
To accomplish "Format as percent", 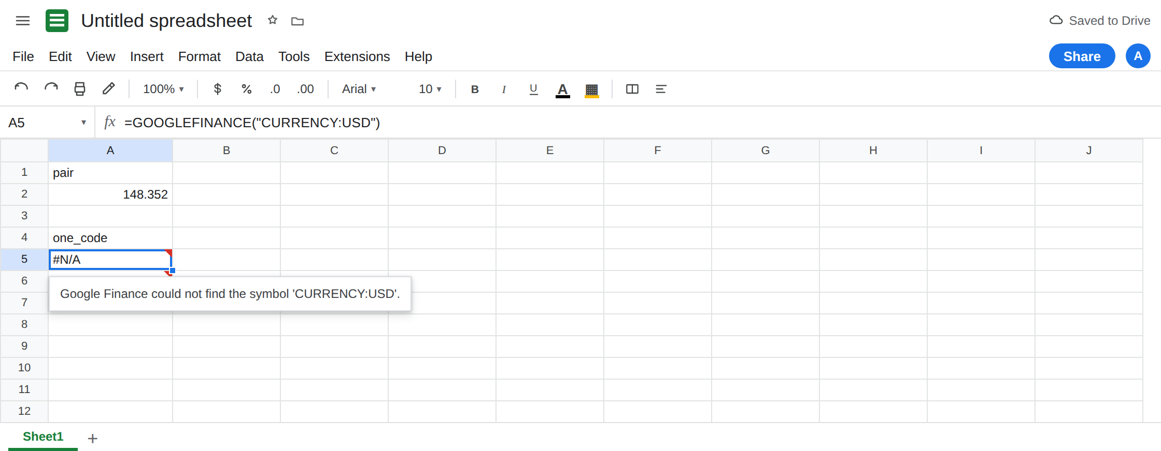I will (x=247, y=89).
